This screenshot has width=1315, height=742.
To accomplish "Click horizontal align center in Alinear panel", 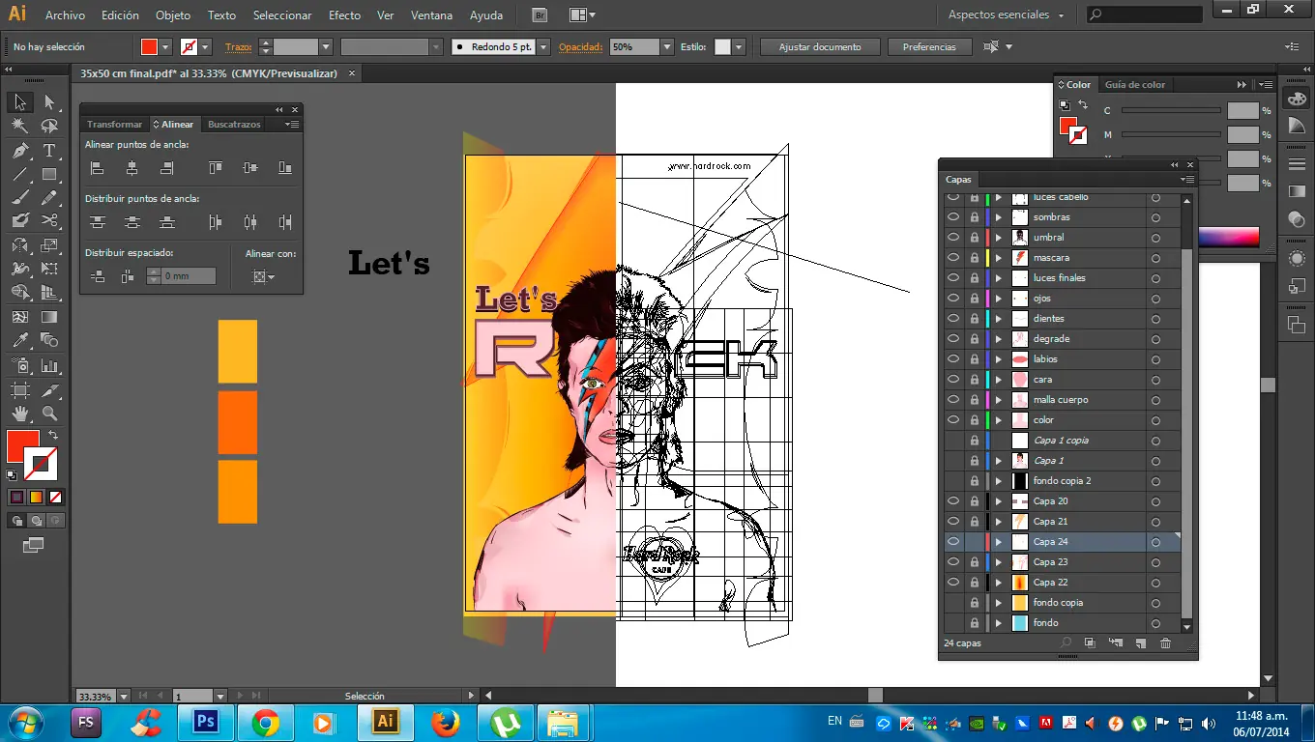I will click(x=131, y=168).
